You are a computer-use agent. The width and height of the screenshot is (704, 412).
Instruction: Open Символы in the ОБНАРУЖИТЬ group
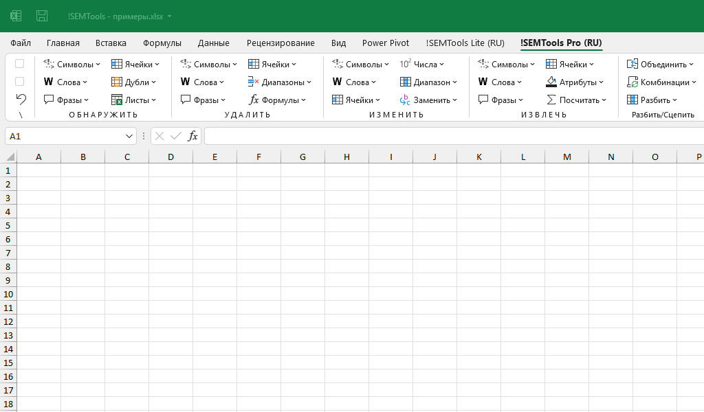[71, 64]
